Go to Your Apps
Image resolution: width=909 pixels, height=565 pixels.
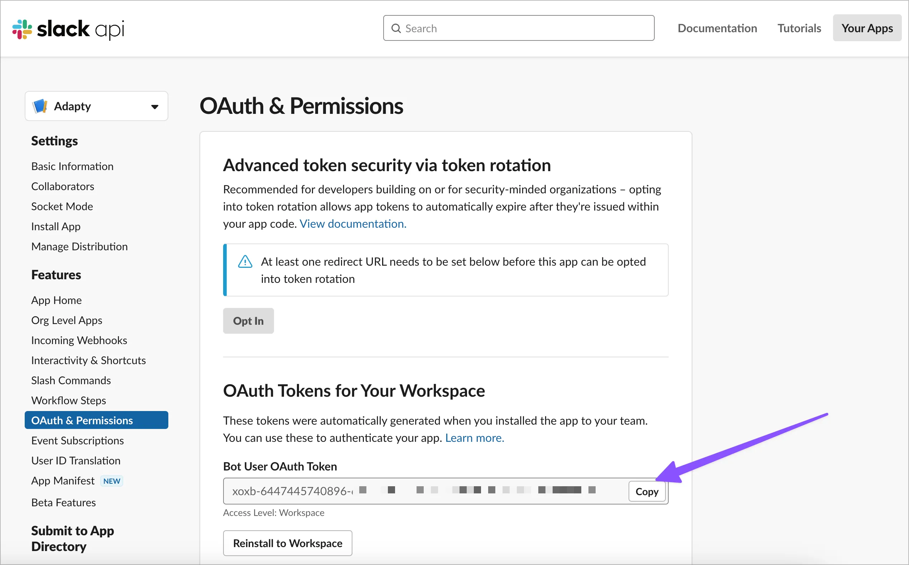[x=867, y=28]
